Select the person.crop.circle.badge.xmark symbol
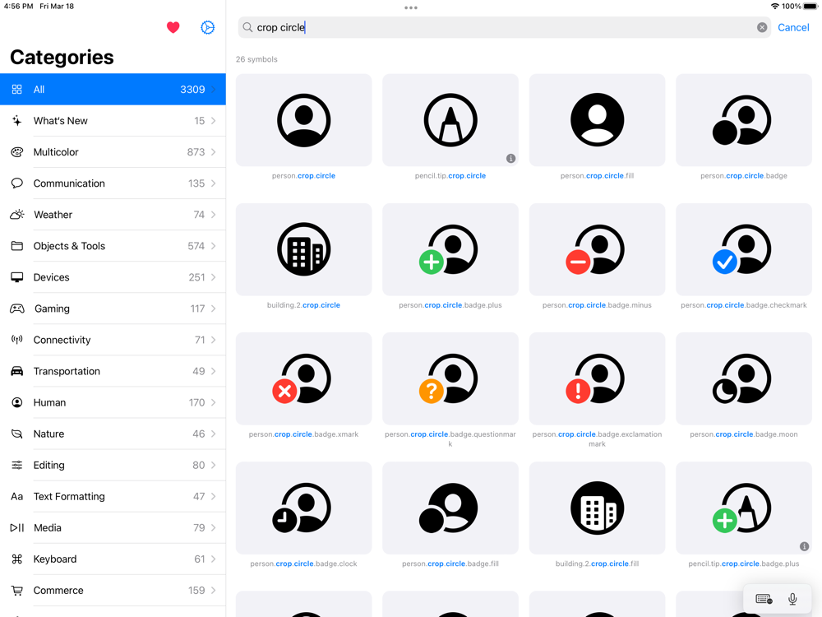 point(303,378)
